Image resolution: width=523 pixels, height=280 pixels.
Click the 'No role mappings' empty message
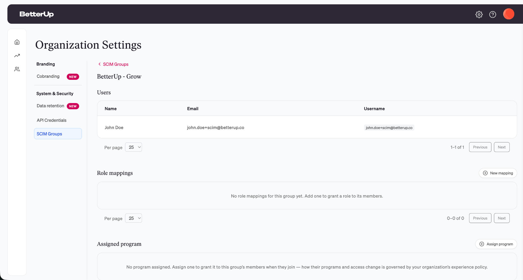(x=307, y=196)
